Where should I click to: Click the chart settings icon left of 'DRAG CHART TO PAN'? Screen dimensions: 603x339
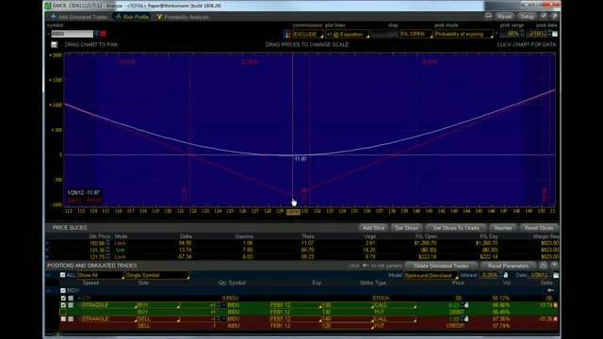point(55,44)
